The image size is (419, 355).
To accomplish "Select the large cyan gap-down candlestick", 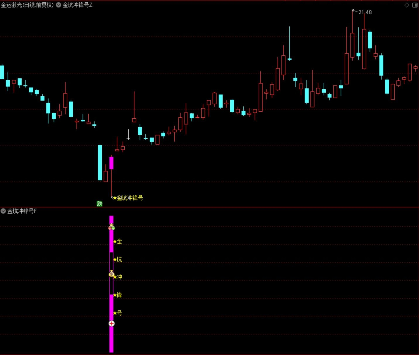I will click(100, 163).
